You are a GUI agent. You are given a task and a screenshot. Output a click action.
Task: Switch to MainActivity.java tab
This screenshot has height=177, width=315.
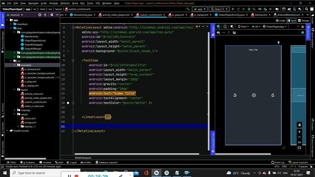(83, 15)
